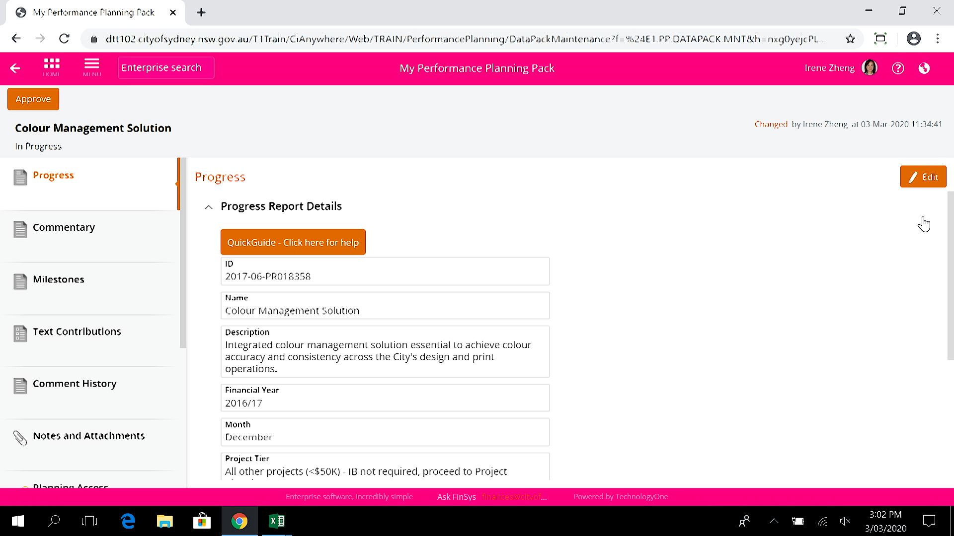Click the ID input field 2017-06-PR018358
Viewport: 954px width, 536px height.
(x=385, y=275)
